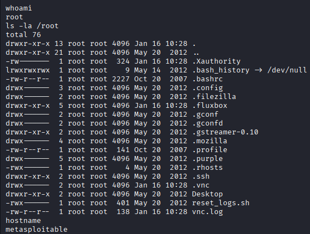This screenshot has width=310, height=234.
Task: Click the root output under whoami
Action: pyautogui.click(x=14, y=17)
